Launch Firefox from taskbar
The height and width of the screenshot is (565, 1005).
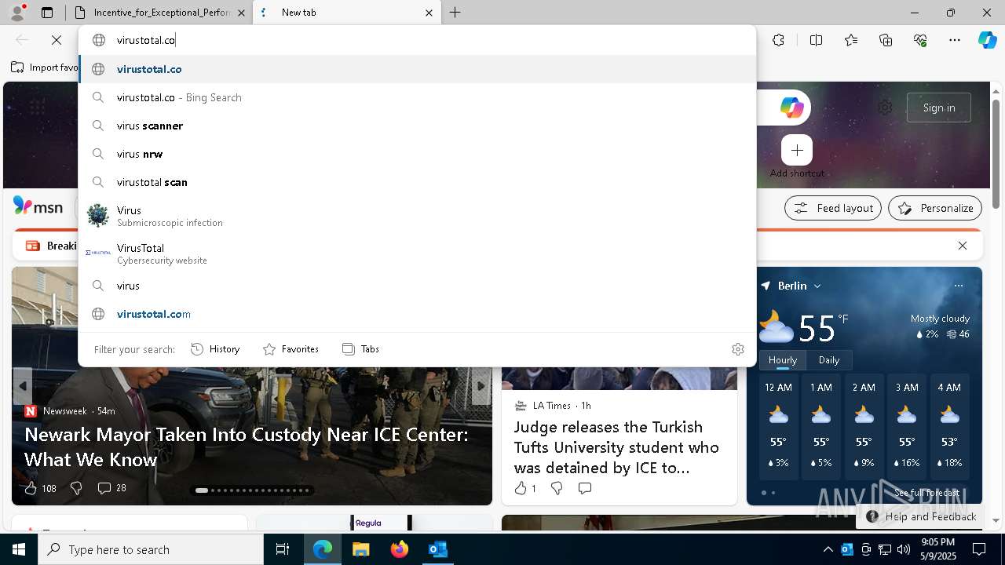coord(399,549)
